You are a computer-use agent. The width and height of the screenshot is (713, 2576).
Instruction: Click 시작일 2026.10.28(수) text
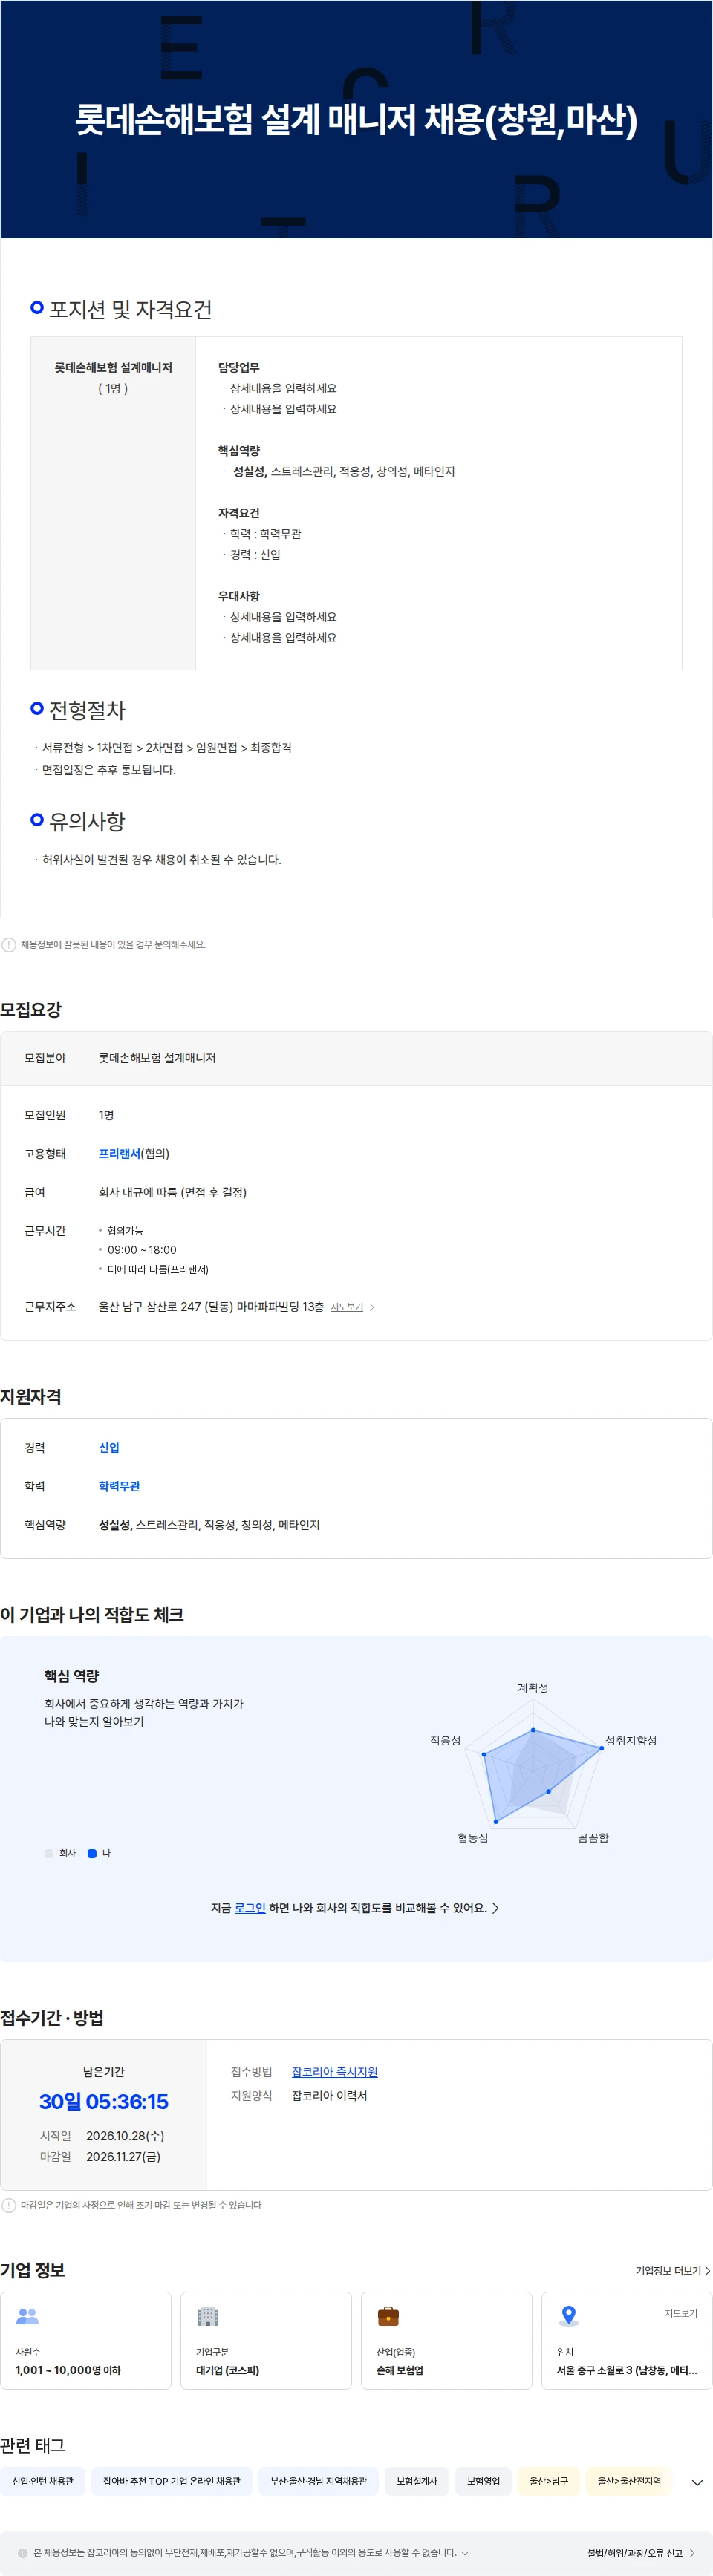pyautogui.click(x=102, y=2135)
